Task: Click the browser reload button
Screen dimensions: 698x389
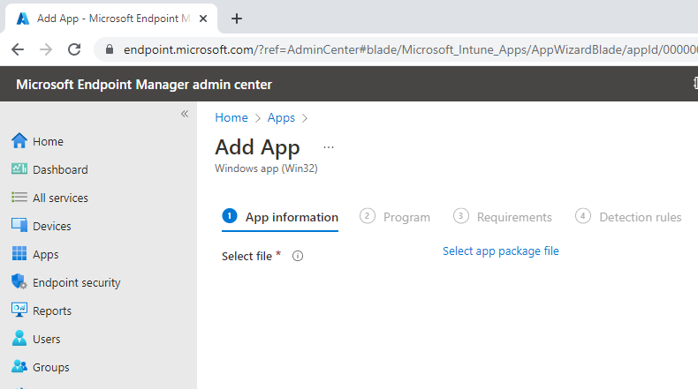Action: [74, 49]
